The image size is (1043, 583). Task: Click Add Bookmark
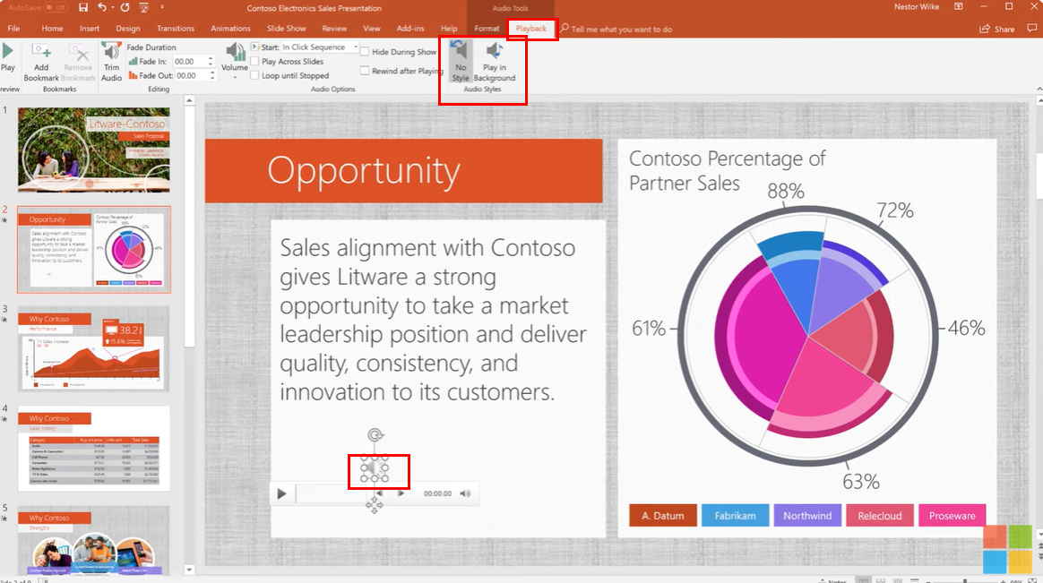click(41, 63)
